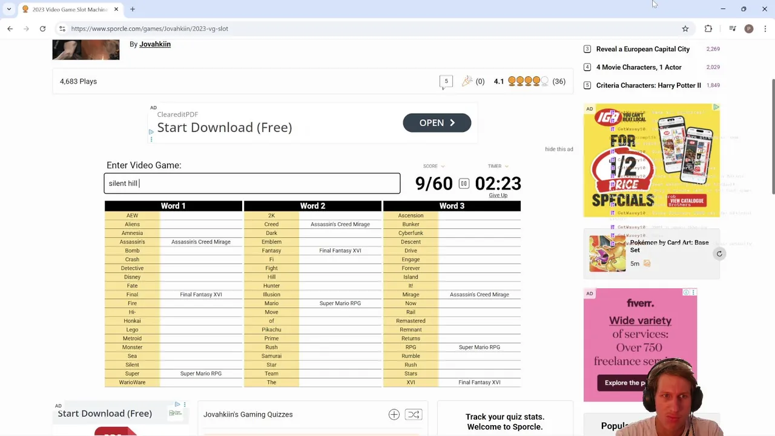Image resolution: width=775 pixels, height=436 pixels.
Task: Click Super Mario RPG answer in Word 2
Action: coord(340,303)
